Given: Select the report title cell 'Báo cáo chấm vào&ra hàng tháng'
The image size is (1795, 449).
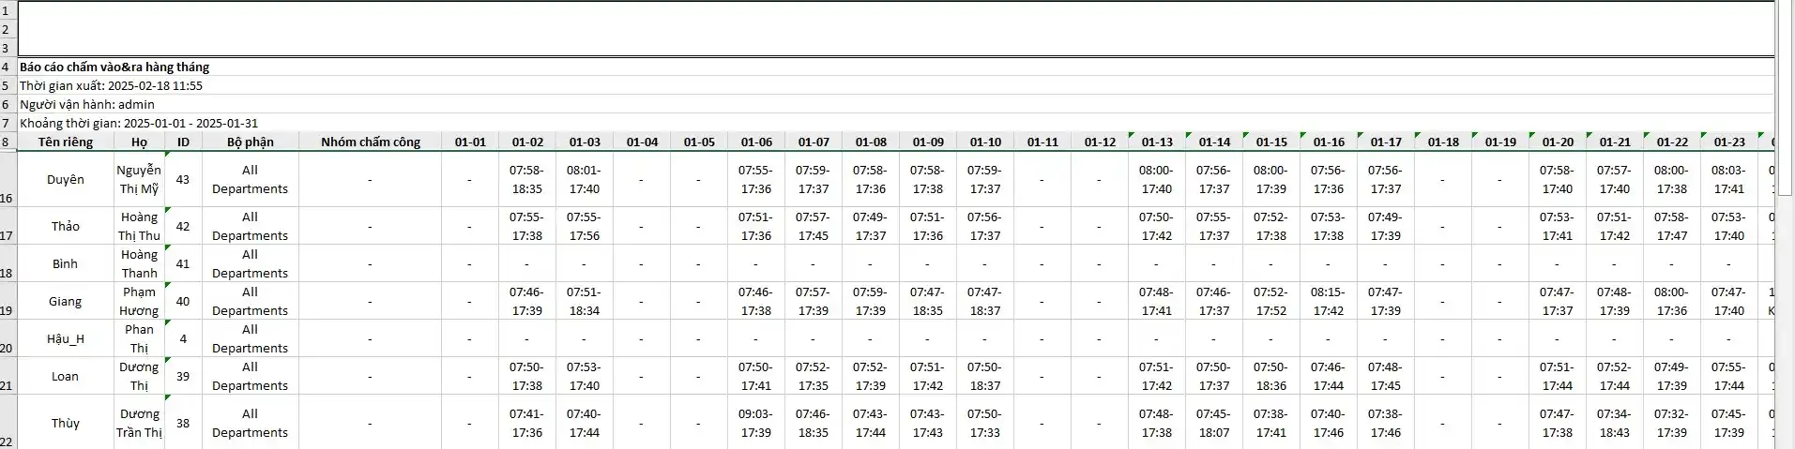Looking at the screenshot, I should [x=114, y=67].
